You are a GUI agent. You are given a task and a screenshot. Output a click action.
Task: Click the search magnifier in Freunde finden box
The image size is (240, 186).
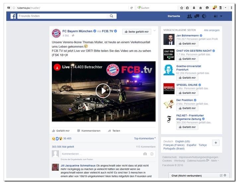pos(112,16)
